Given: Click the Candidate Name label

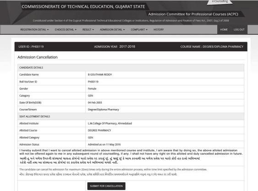Looking at the screenshot, I should [x=29, y=75].
